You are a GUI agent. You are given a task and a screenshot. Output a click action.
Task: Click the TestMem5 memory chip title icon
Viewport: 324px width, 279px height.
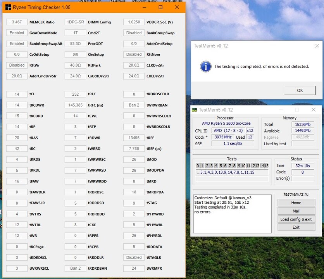click(x=194, y=110)
